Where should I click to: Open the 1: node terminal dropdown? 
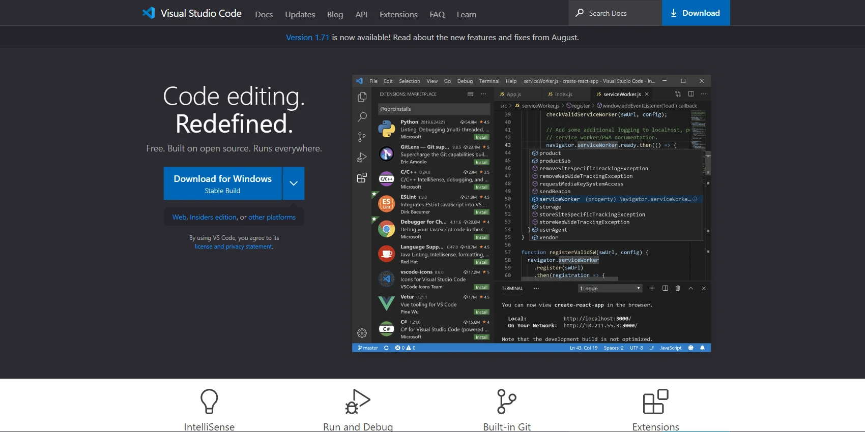coord(610,288)
